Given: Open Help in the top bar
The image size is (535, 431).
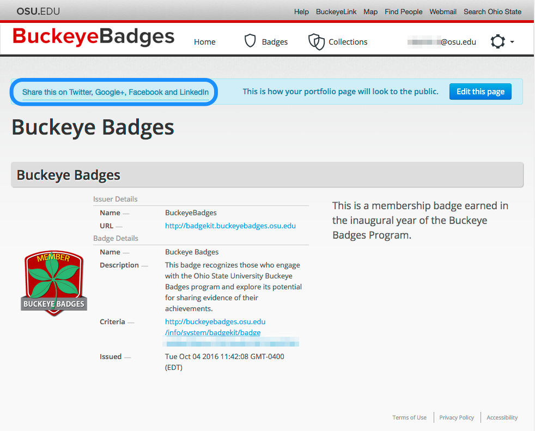Looking at the screenshot, I should 301,11.
